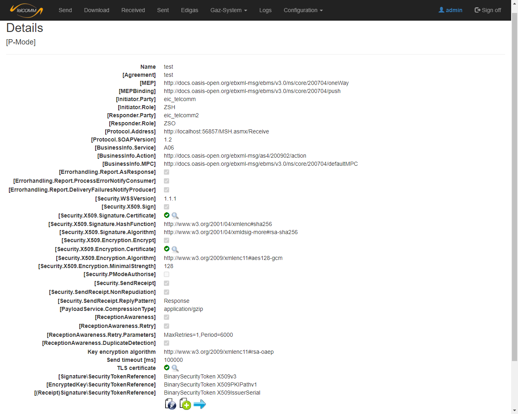Screen dimensions: 518x414
Task: Click the vertical page scrollbar
Action: [x=514, y=186]
